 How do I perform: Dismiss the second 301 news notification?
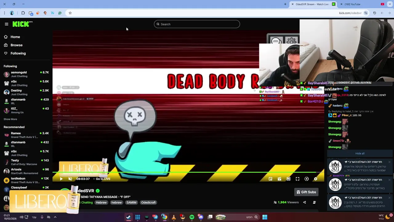click(389, 180)
